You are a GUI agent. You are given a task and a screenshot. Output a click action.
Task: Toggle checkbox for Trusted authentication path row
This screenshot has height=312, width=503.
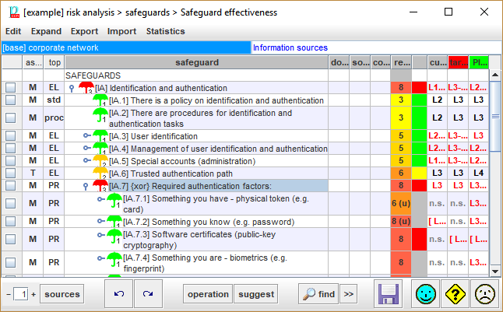click(x=10, y=173)
